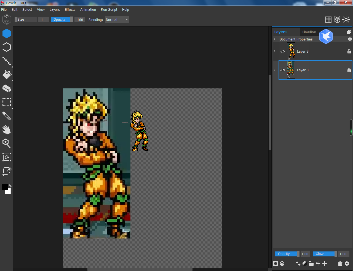353x271 pixels.
Task: Select the eyedropper color picker tool
Action: coord(7,116)
